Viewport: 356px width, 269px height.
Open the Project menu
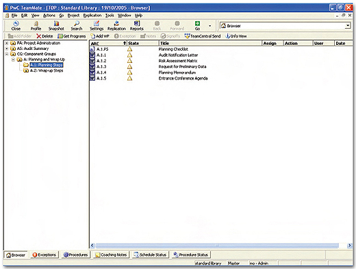[x=73, y=16]
